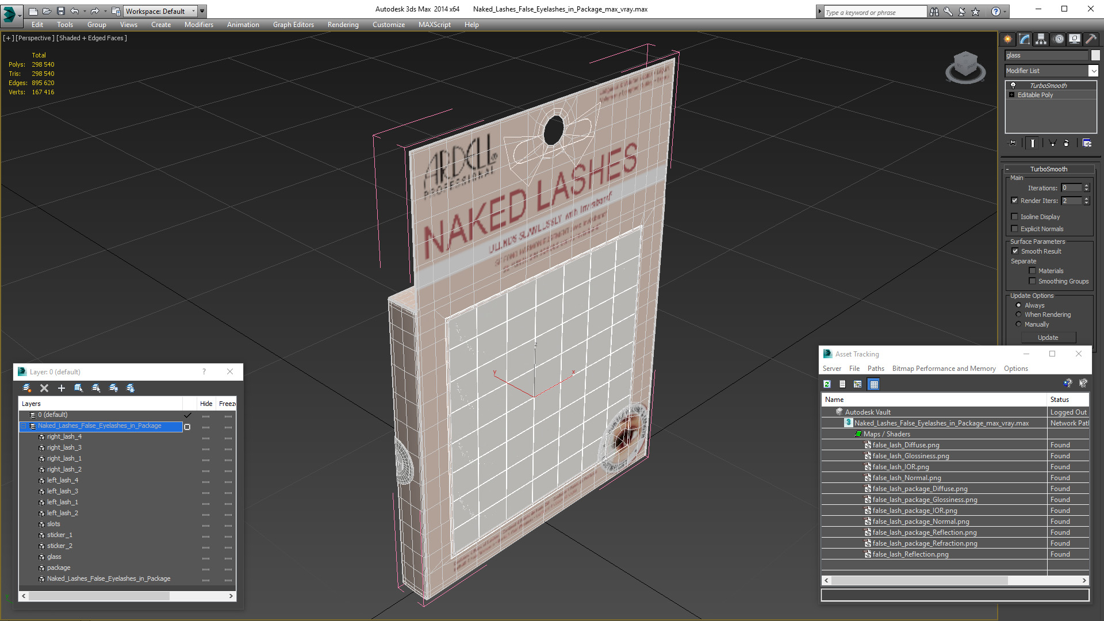Open the Create command panel tab
This screenshot has height=621, width=1104.
[x=1008, y=39]
